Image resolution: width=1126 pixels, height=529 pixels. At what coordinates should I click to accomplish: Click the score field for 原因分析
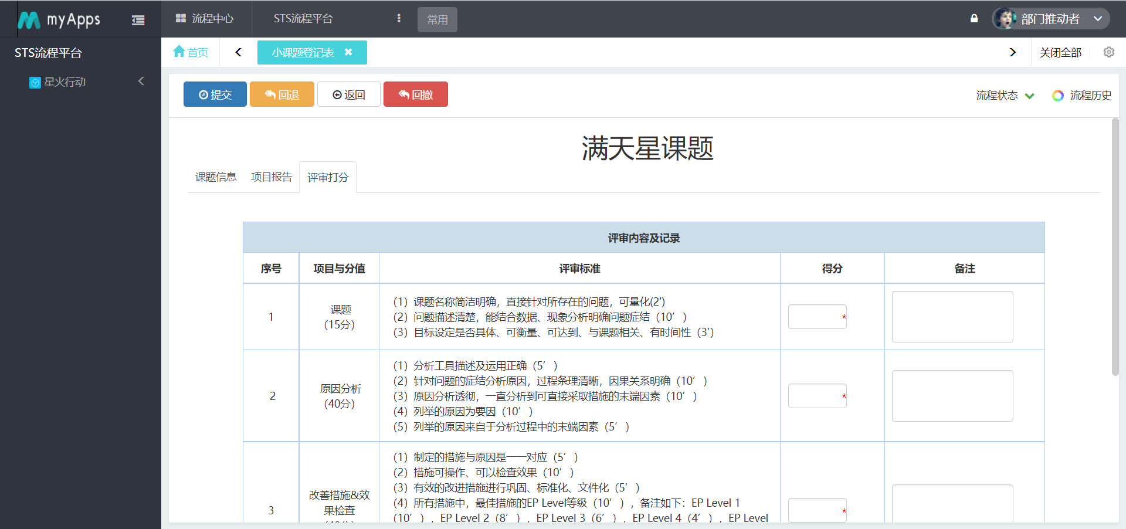click(816, 396)
